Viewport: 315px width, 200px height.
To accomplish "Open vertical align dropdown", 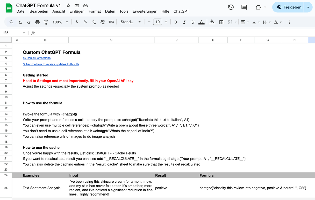I will click(x=256, y=22).
